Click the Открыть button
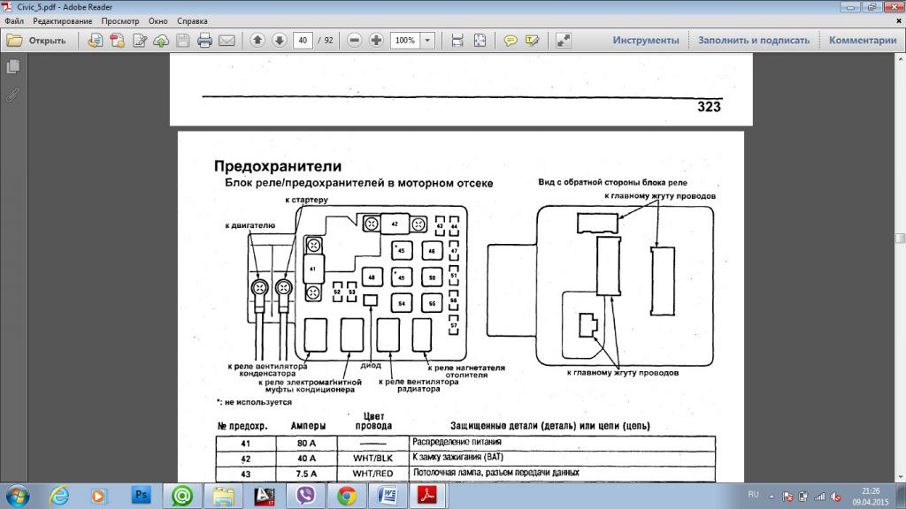The width and height of the screenshot is (906, 509). 37,41
